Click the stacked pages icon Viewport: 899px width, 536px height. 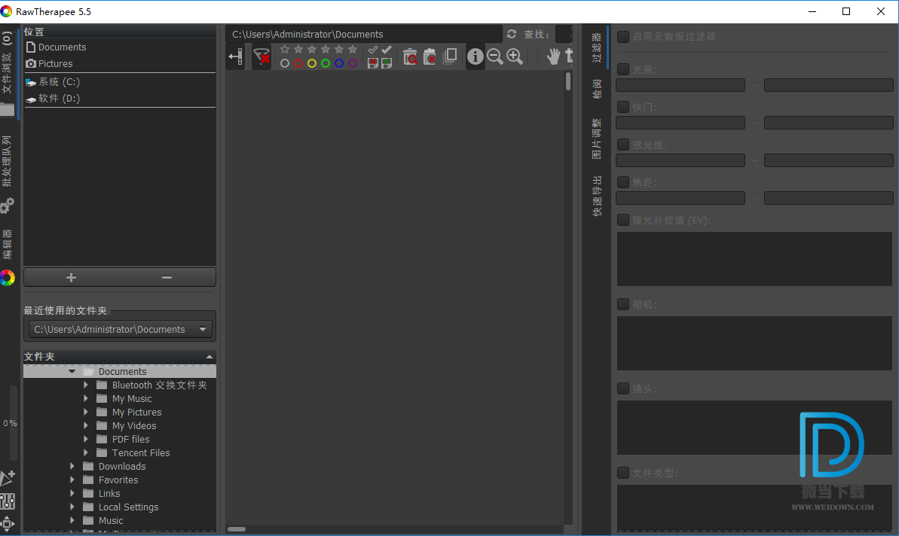tap(451, 56)
